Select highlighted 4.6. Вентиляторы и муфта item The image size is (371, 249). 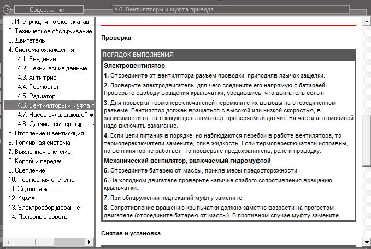(49, 105)
